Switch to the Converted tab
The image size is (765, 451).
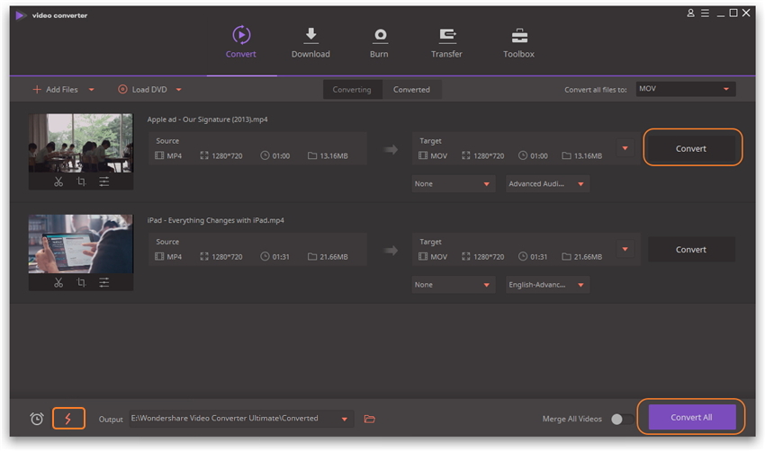pos(411,90)
